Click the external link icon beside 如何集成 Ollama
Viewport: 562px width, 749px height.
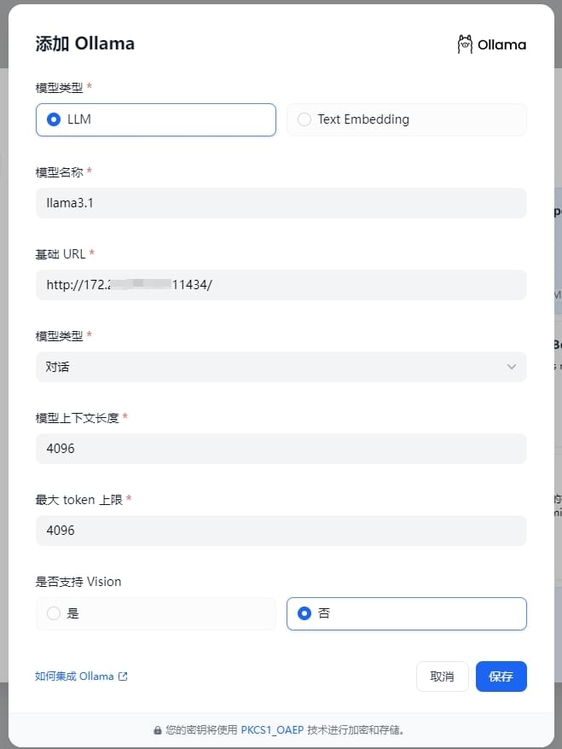click(123, 676)
